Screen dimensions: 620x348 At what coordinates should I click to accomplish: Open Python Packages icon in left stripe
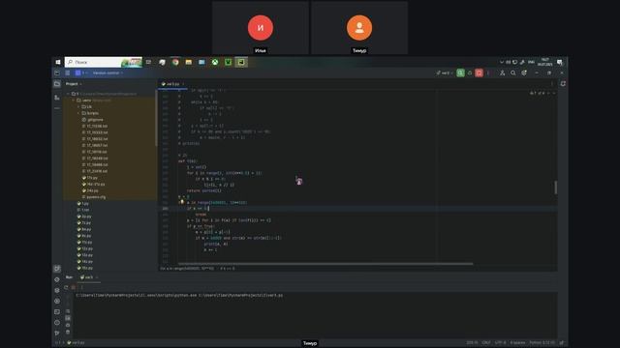57,290
